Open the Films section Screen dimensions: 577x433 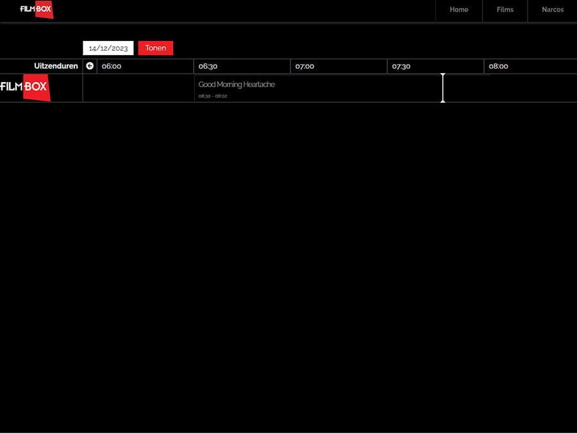(505, 10)
